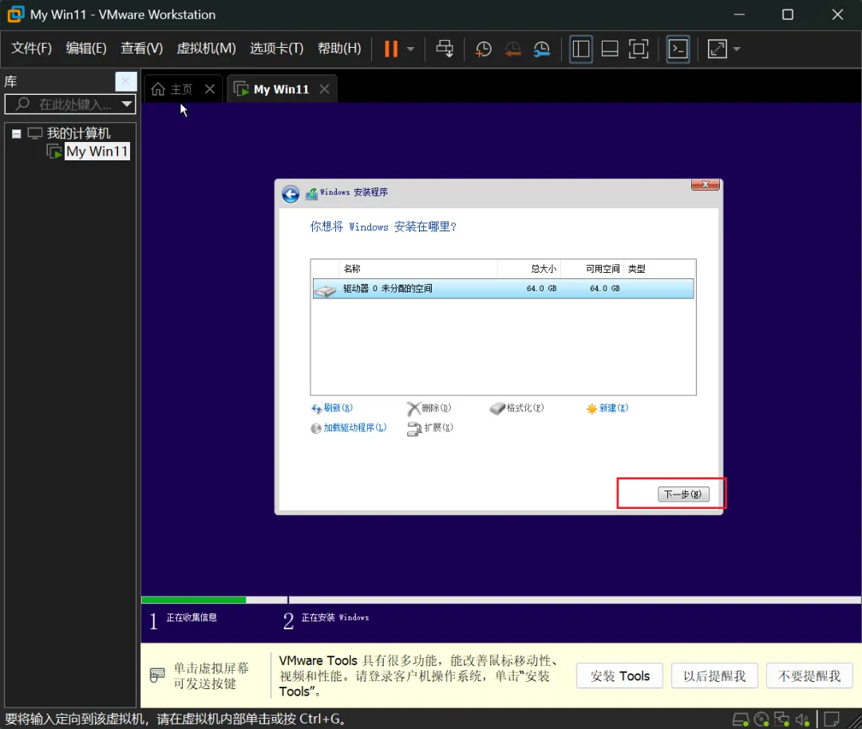Select the 驱动器 0 未分配的空间 row

pos(503,289)
